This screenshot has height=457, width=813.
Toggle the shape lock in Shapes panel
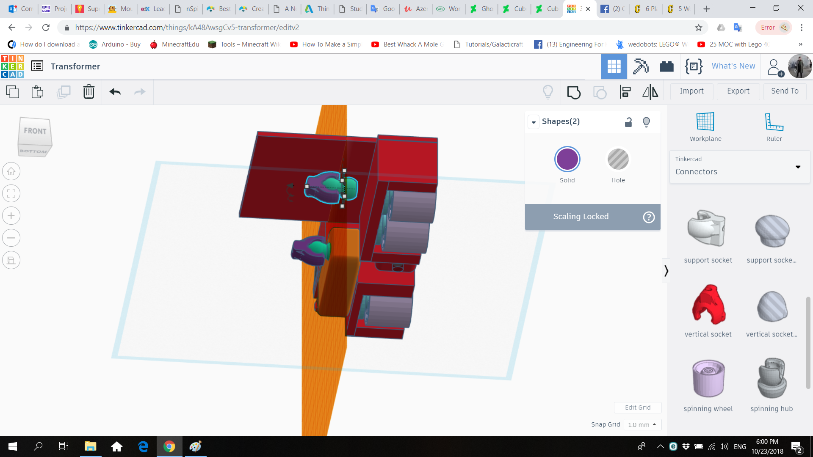point(628,122)
